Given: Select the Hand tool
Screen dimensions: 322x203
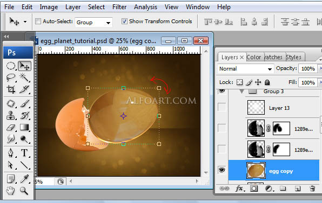Looking at the screenshot, I should point(11,191).
